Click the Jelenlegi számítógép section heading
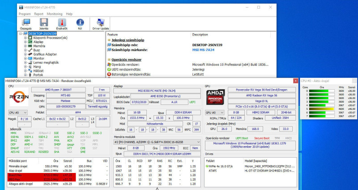This screenshot has height=190, width=358. tap(128, 40)
